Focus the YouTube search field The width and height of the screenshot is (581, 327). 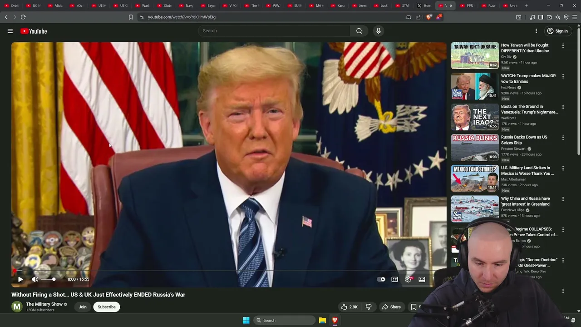274,31
